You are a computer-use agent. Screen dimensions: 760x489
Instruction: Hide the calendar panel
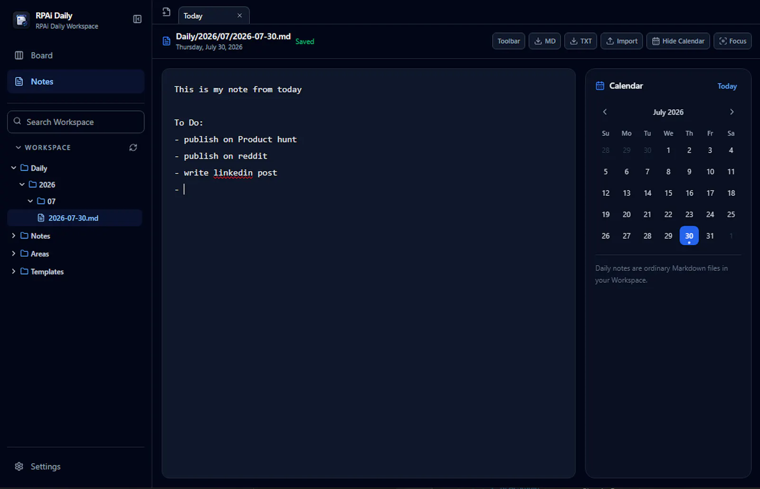(678, 41)
